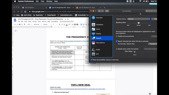Move document to folder icon
This screenshot has width=169, height=95.
pos(68,19)
